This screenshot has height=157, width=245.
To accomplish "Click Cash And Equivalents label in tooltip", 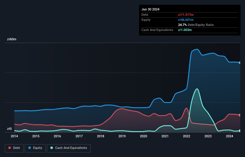I will click(157, 30).
